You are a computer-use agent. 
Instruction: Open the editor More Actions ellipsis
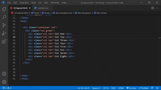[157, 8]
